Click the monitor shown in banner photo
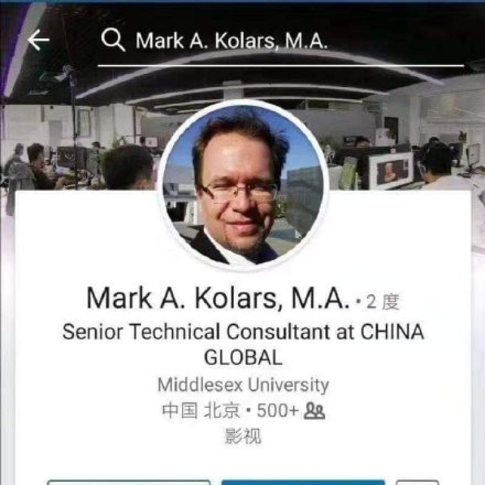 pos(391,171)
